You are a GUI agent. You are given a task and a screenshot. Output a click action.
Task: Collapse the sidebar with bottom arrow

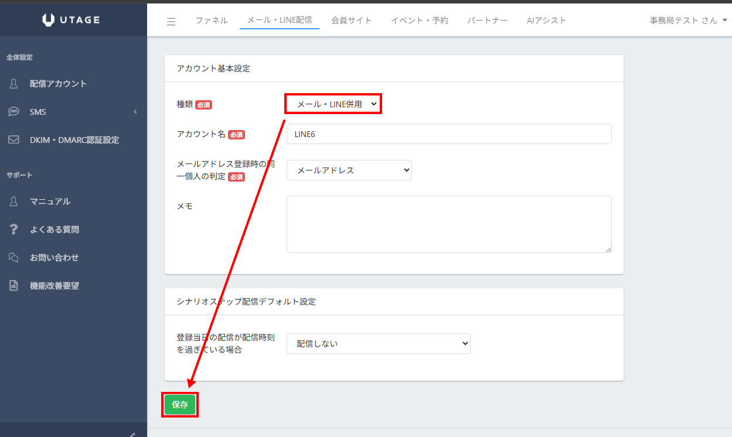tap(132, 433)
